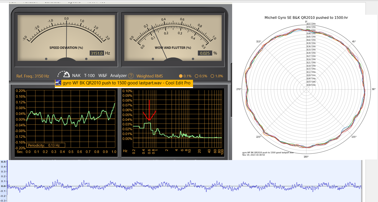
Task: Click the 270° label on the polar plot
Action: (239, 89)
